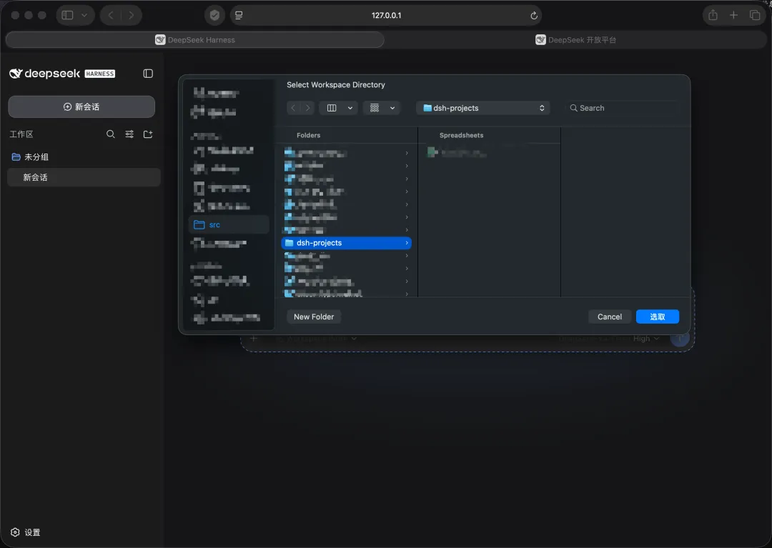Open the dsh-projects path popup menu
772x548 pixels.
[483, 108]
